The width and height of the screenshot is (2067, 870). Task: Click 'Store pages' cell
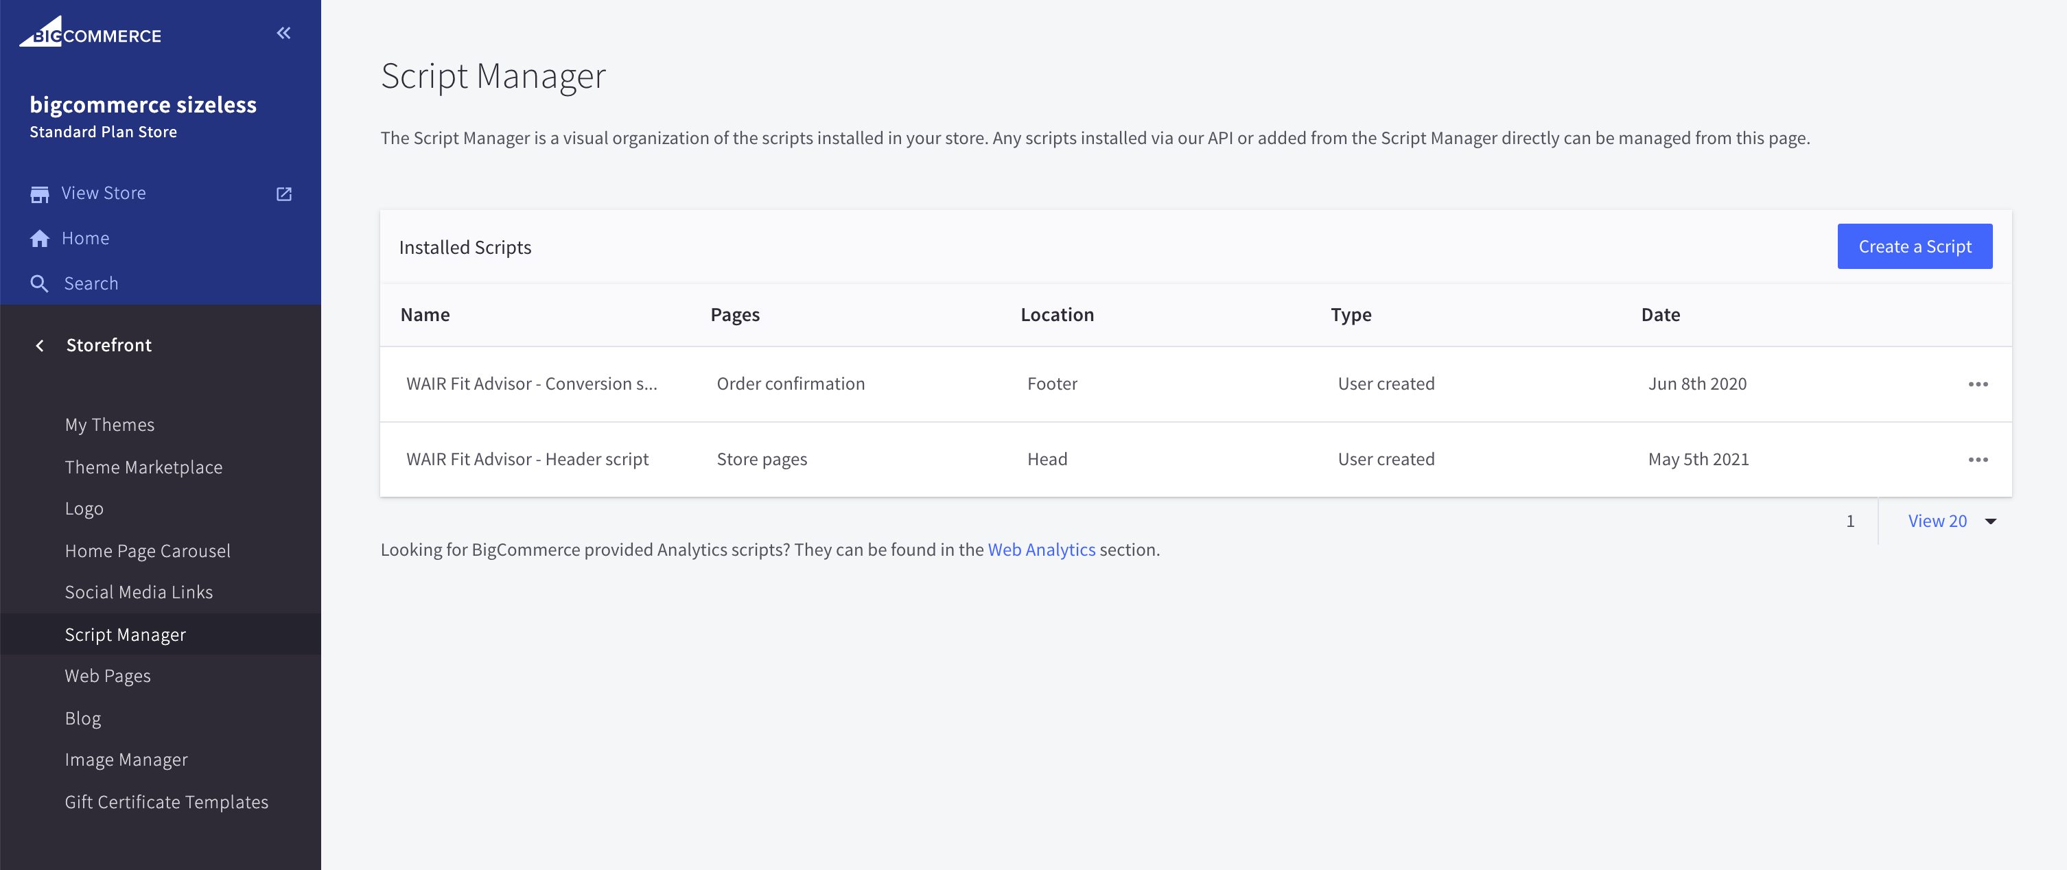[762, 459]
